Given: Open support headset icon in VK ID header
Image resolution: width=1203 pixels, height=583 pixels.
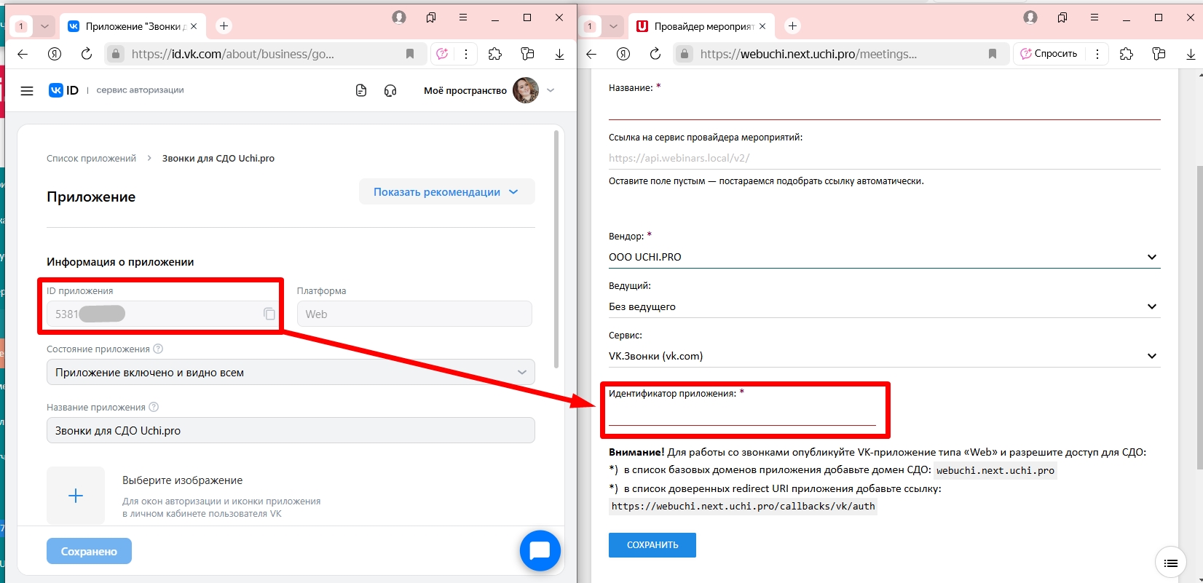Looking at the screenshot, I should [x=390, y=90].
